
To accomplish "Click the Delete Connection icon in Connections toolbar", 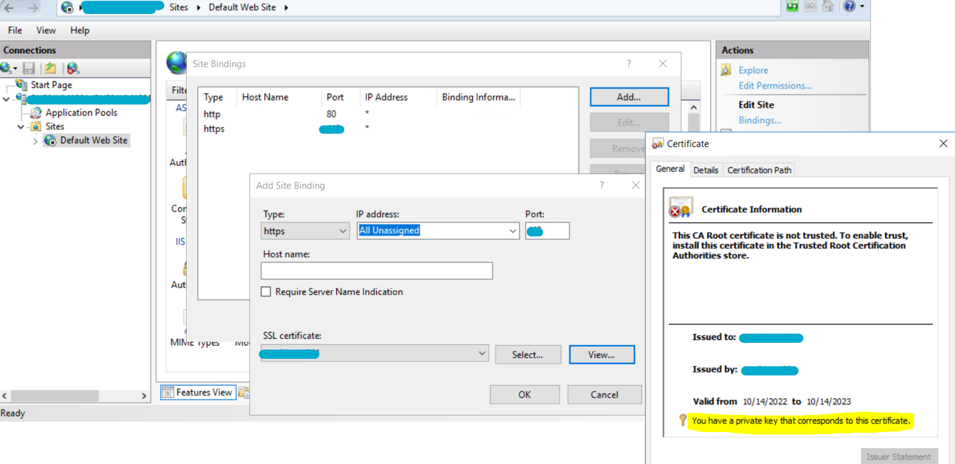I will click(73, 68).
